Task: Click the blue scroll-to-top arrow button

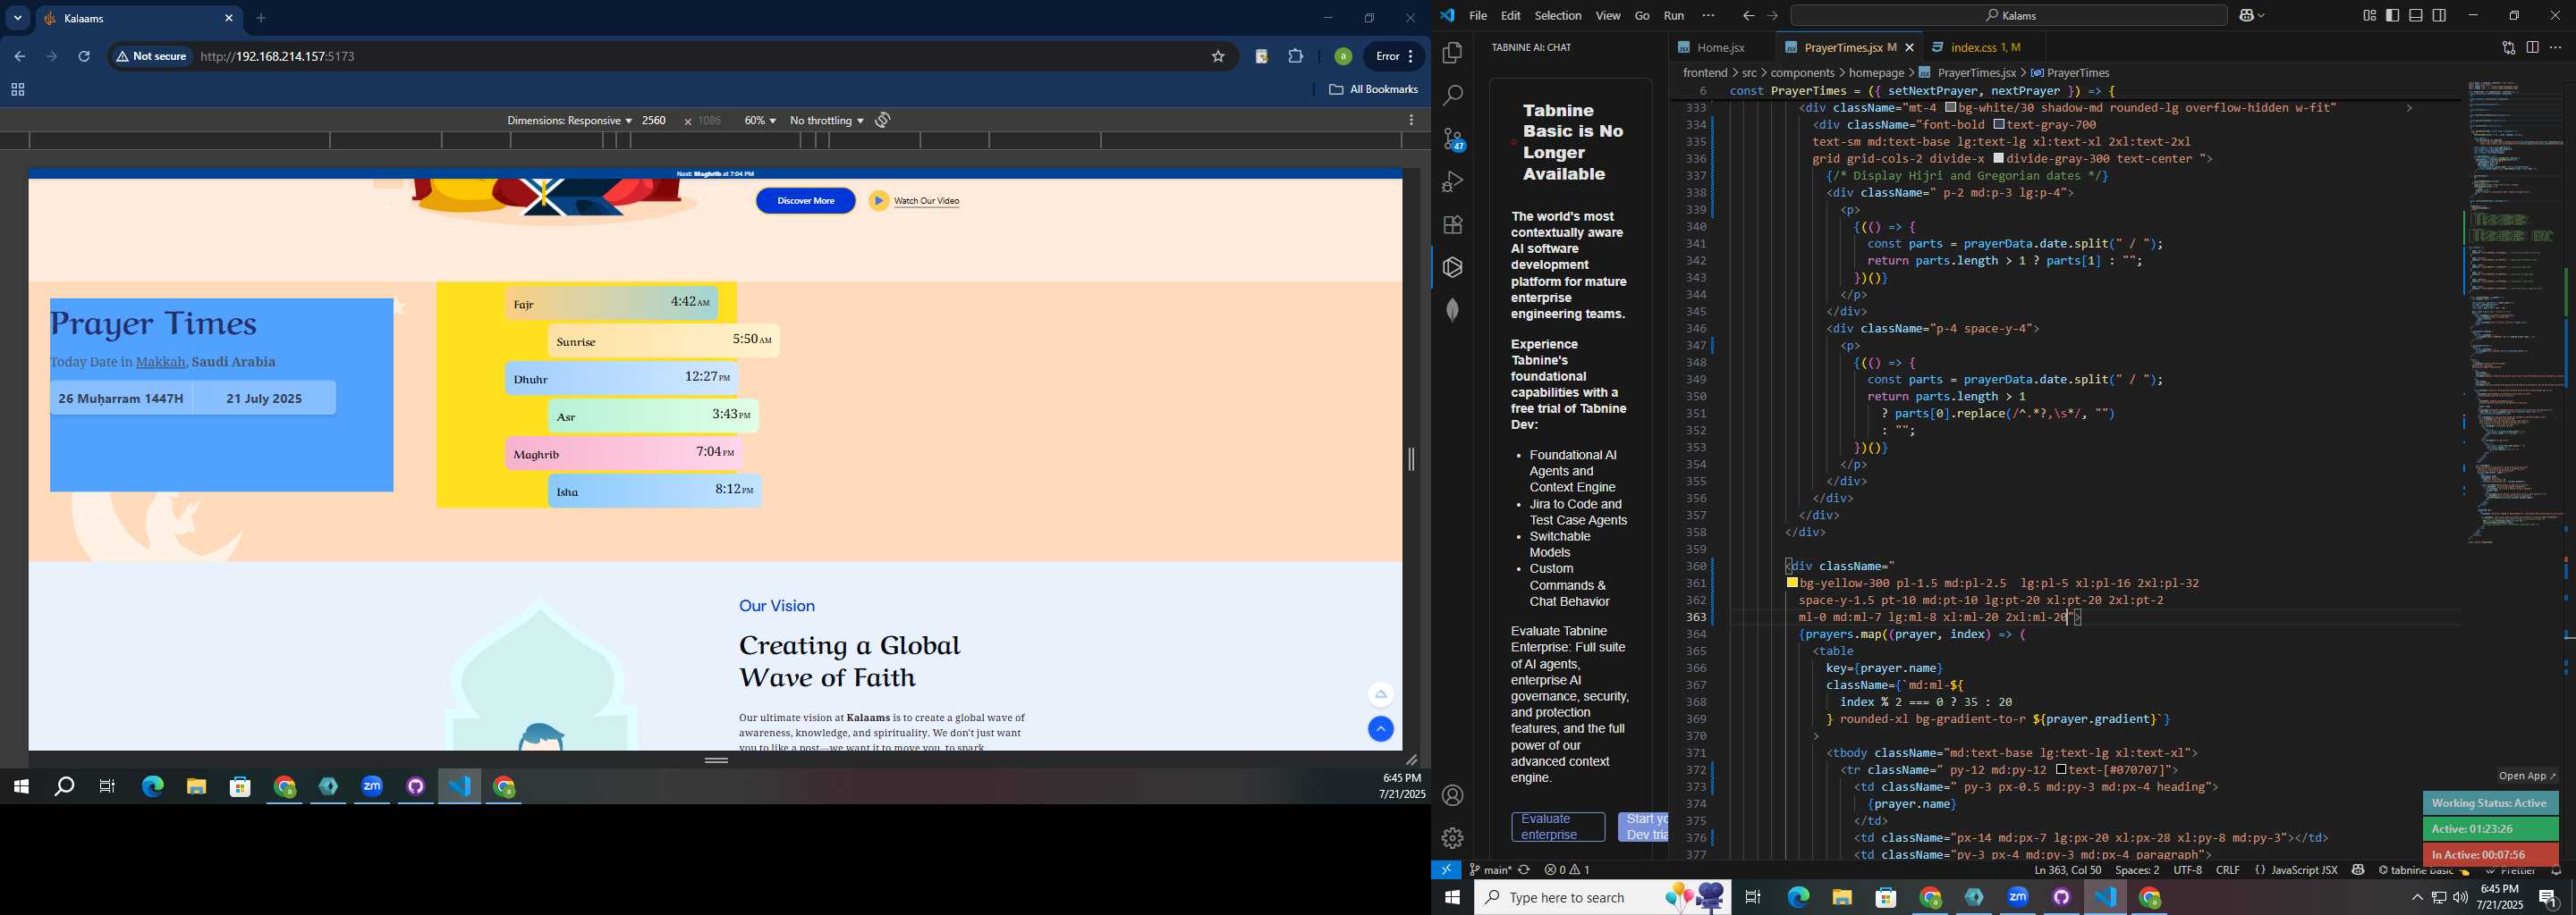Action: (1380, 729)
